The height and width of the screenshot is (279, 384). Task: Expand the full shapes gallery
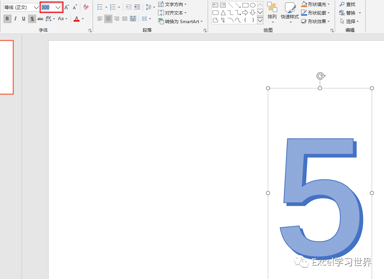260,21
